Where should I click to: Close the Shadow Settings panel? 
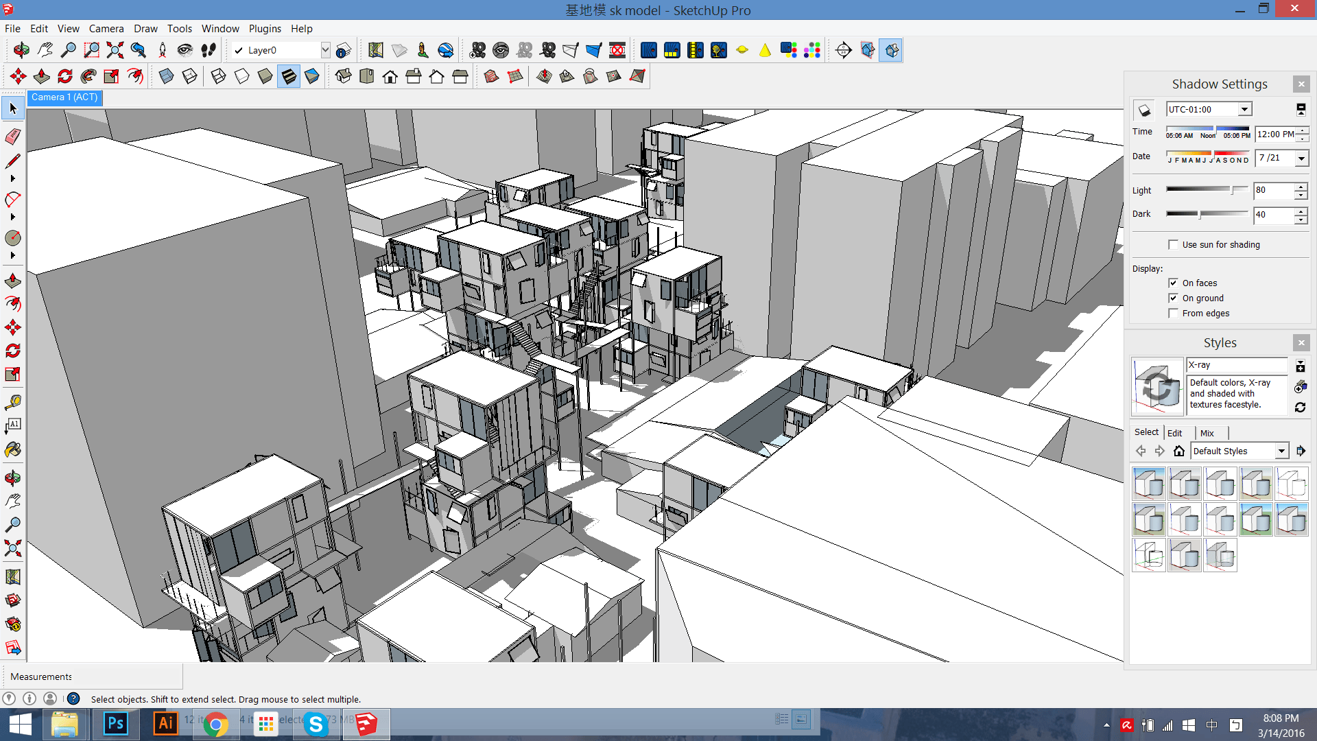pos(1301,84)
